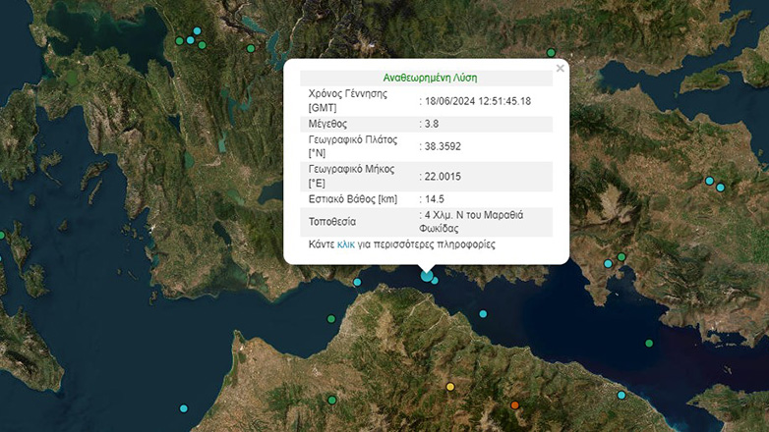Click the orange earthquake marker in Peloponnese
Screen dimensions: 769x432
coord(514,405)
